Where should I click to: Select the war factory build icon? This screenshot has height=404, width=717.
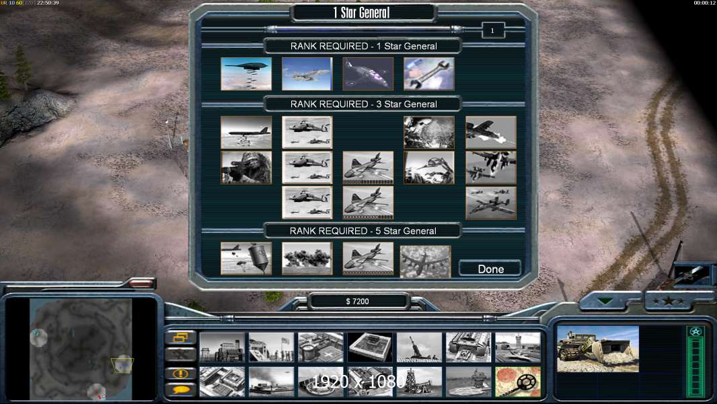pos(468,347)
